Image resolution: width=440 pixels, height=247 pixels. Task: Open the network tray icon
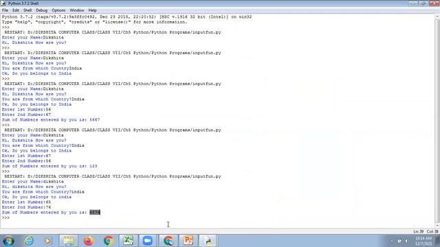399,241
